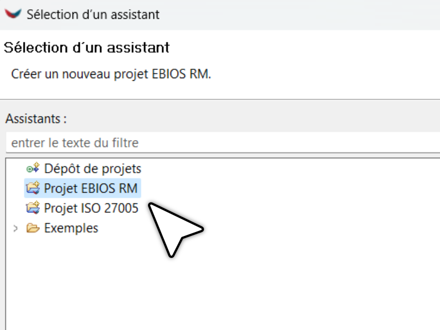
Task: Select the Dépôt de projets entry
Action: [x=92, y=169]
